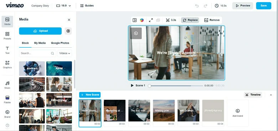Click the 16.9s total duration indicator
Screen dimensions: 278x131
click(x=221, y=6)
